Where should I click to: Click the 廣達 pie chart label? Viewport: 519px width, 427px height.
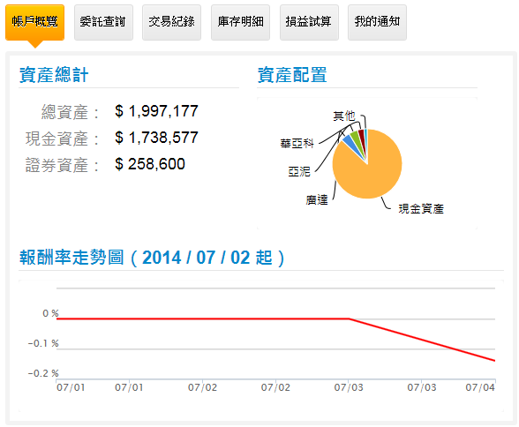317,199
